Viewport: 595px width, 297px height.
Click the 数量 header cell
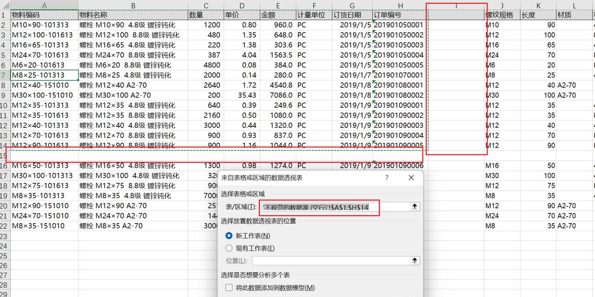click(x=205, y=15)
